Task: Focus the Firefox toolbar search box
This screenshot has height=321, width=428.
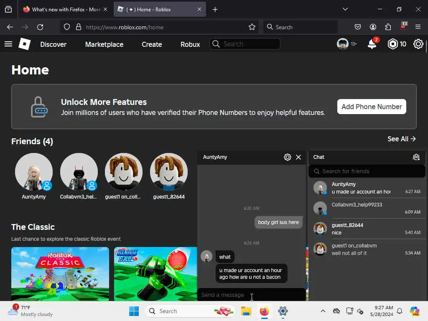Action: tap(300, 27)
